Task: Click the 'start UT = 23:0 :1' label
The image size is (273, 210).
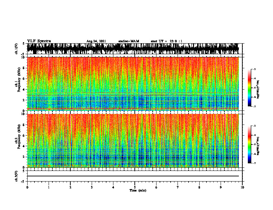Action: pyautogui.click(x=166, y=41)
